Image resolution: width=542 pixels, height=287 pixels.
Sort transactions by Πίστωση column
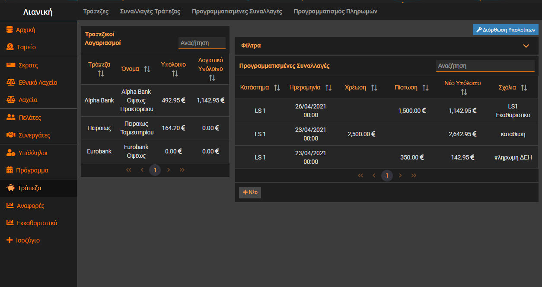click(426, 88)
